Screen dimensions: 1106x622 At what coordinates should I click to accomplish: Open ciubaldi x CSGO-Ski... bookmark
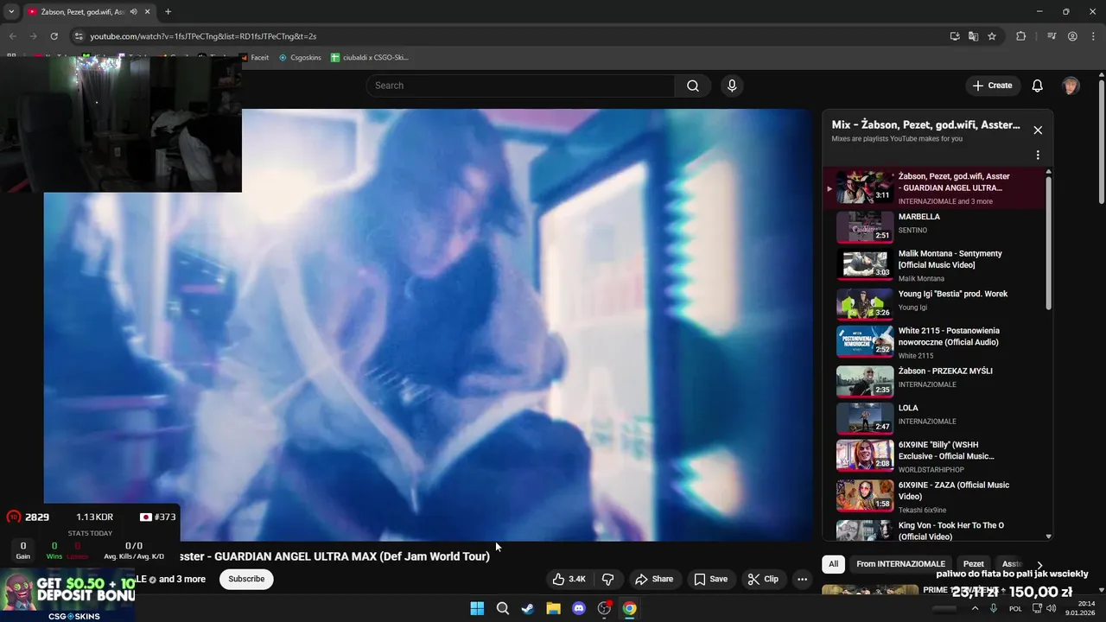(370, 58)
